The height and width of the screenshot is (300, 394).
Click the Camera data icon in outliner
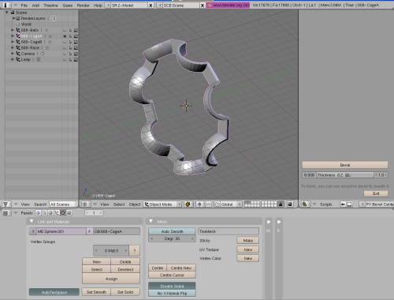point(43,54)
